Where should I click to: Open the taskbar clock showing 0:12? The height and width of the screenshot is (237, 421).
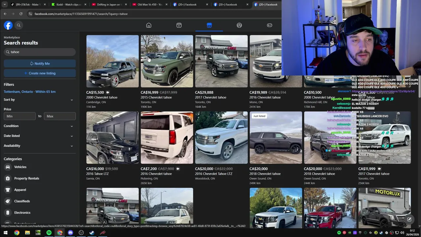pos(412,232)
